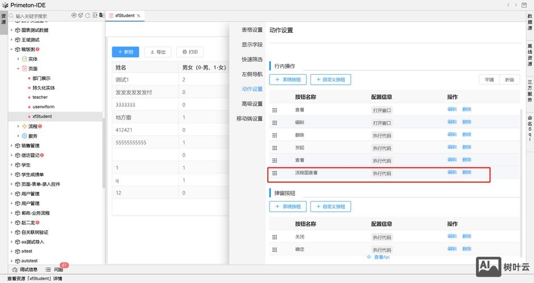Click the last icon in the resource toolbar
Screen dimensions: 534x283
[102, 15]
